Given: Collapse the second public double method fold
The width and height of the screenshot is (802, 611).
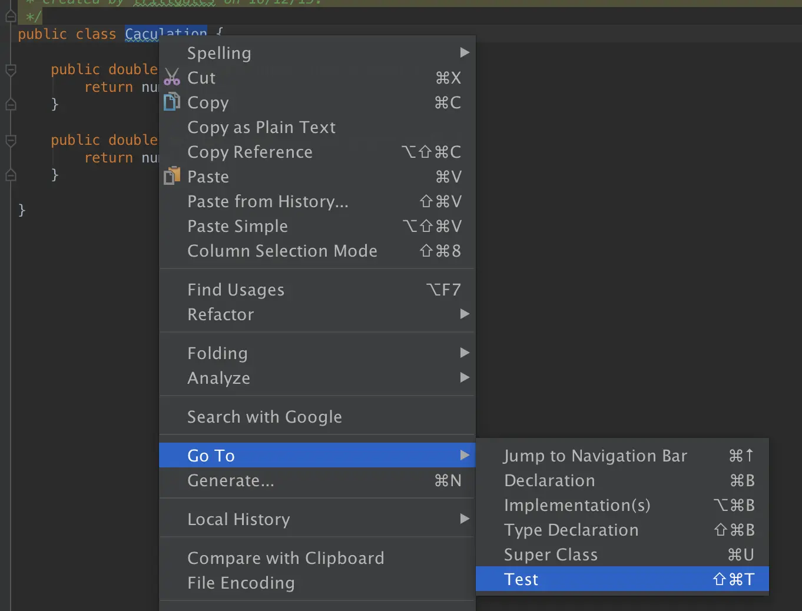Looking at the screenshot, I should (11, 141).
